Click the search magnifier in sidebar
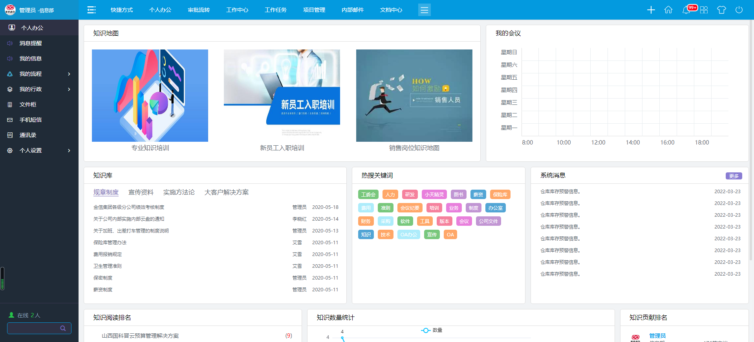This screenshot has width=754, height=342. [63, 328]
